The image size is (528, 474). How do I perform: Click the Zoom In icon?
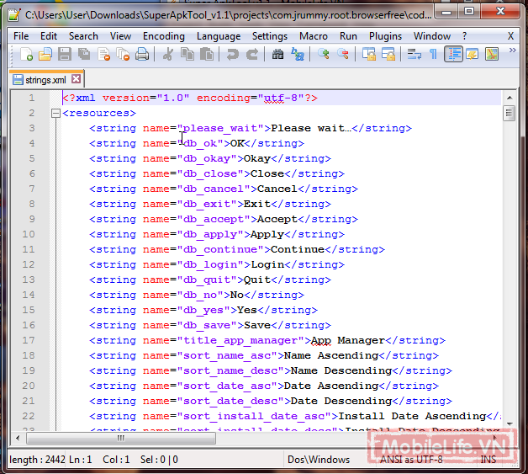tap(323, 54)
